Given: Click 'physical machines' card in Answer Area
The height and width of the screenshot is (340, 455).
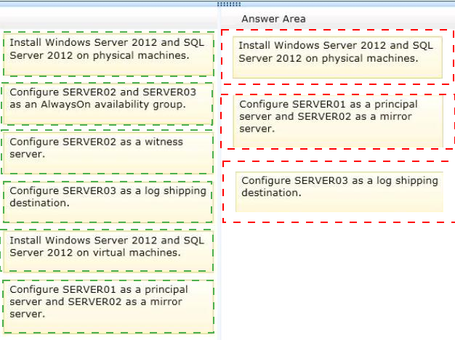Looking at the screenshot, I should [337, 57].
